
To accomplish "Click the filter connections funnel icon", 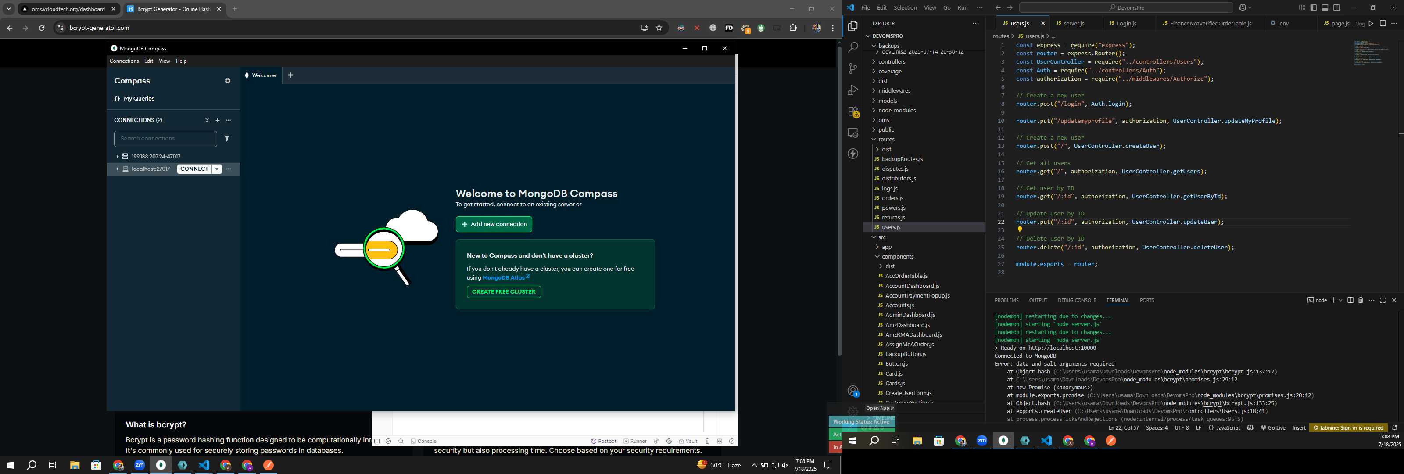I will pos(227,139).
